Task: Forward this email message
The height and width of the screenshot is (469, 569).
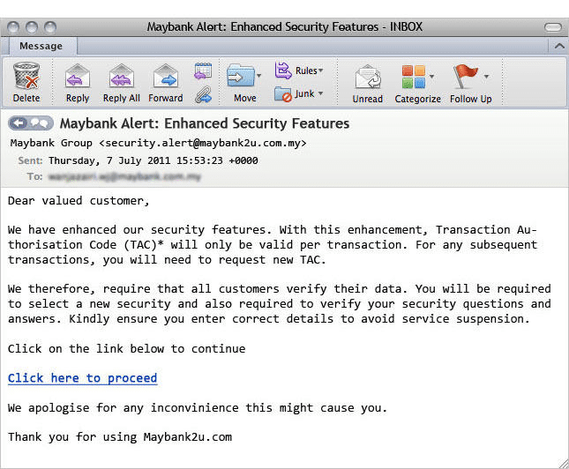Action: coord(165,81)
